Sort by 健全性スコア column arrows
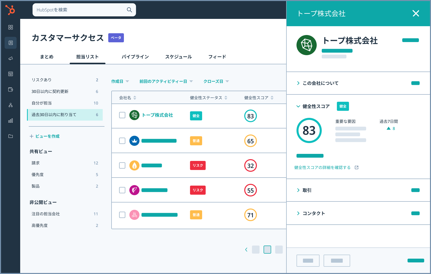The width and height of the screenshot is (431, 274). 272,98
